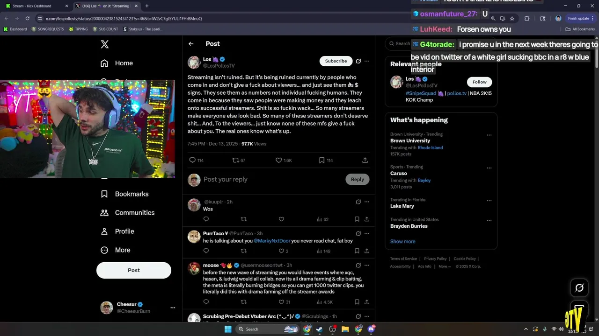Open more options for Caruso trend
Screen dimensions: 599x336
click(x=489, y=168)
